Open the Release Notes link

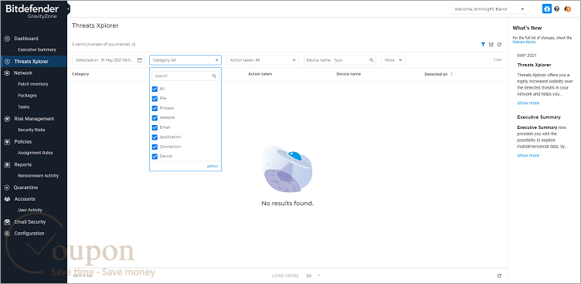click(524, 42)
